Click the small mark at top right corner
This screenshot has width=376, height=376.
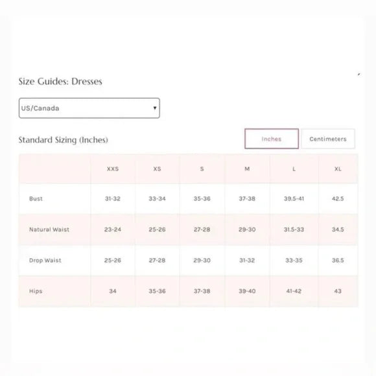[358, 75]
